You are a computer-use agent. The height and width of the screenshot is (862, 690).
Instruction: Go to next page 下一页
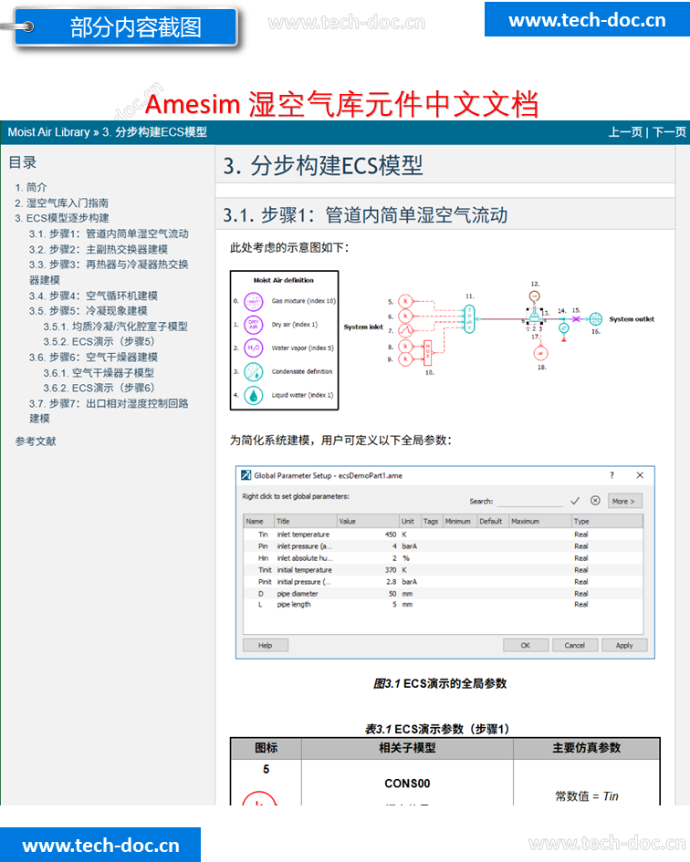point(670,132)
